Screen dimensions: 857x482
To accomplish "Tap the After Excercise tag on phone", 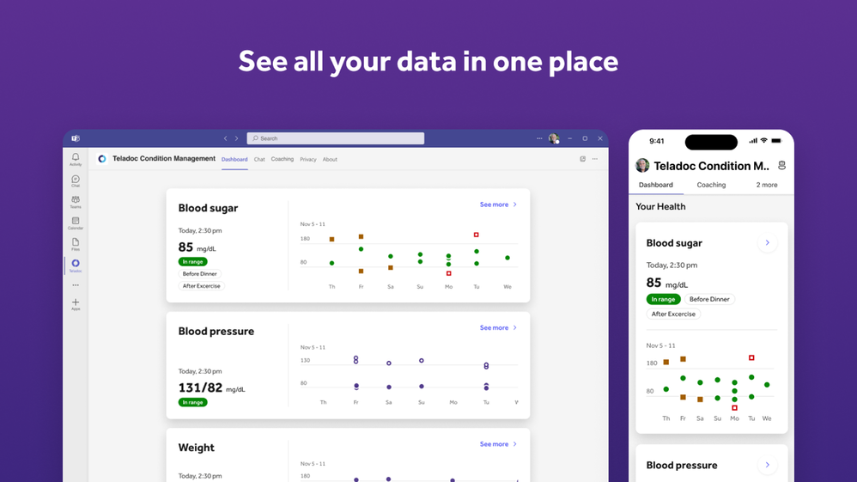I will tap(673, 314).
